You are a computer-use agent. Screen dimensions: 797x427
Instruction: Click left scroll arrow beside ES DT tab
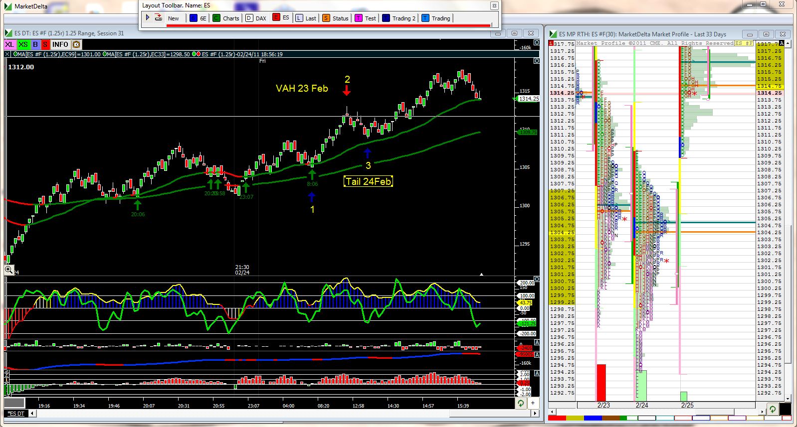coord(32,414)
